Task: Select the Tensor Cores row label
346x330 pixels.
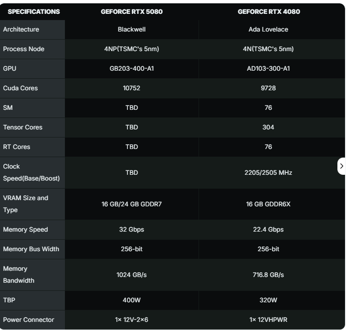Action: [22, 128]
